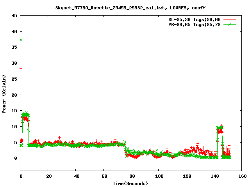Click the x-axis tick label 40
Viewport: 250px width, 187px height.
pyautogui.click(x=77, y=176)
